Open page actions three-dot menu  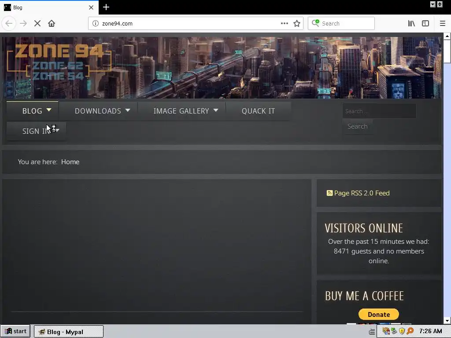pyautogui.click(x=284, y=24)
